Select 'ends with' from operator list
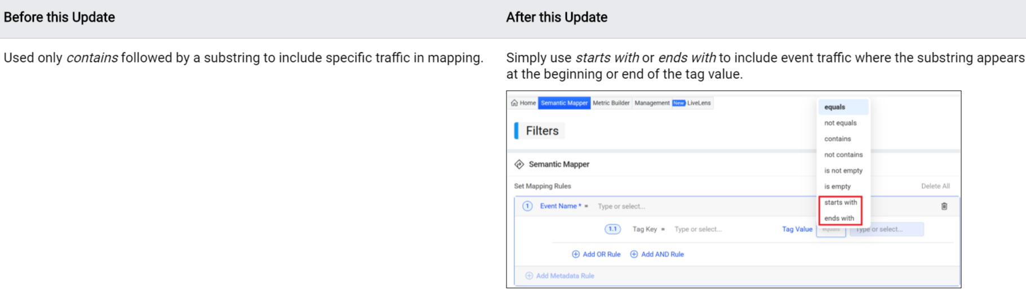 pyautogui.click(x=839, y=218)
